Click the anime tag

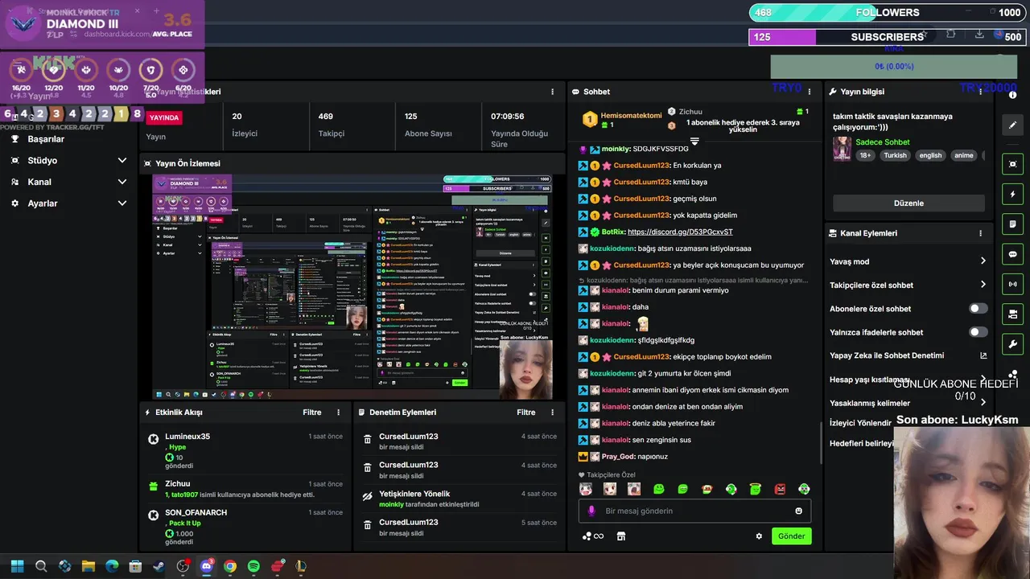click(964, 155)
